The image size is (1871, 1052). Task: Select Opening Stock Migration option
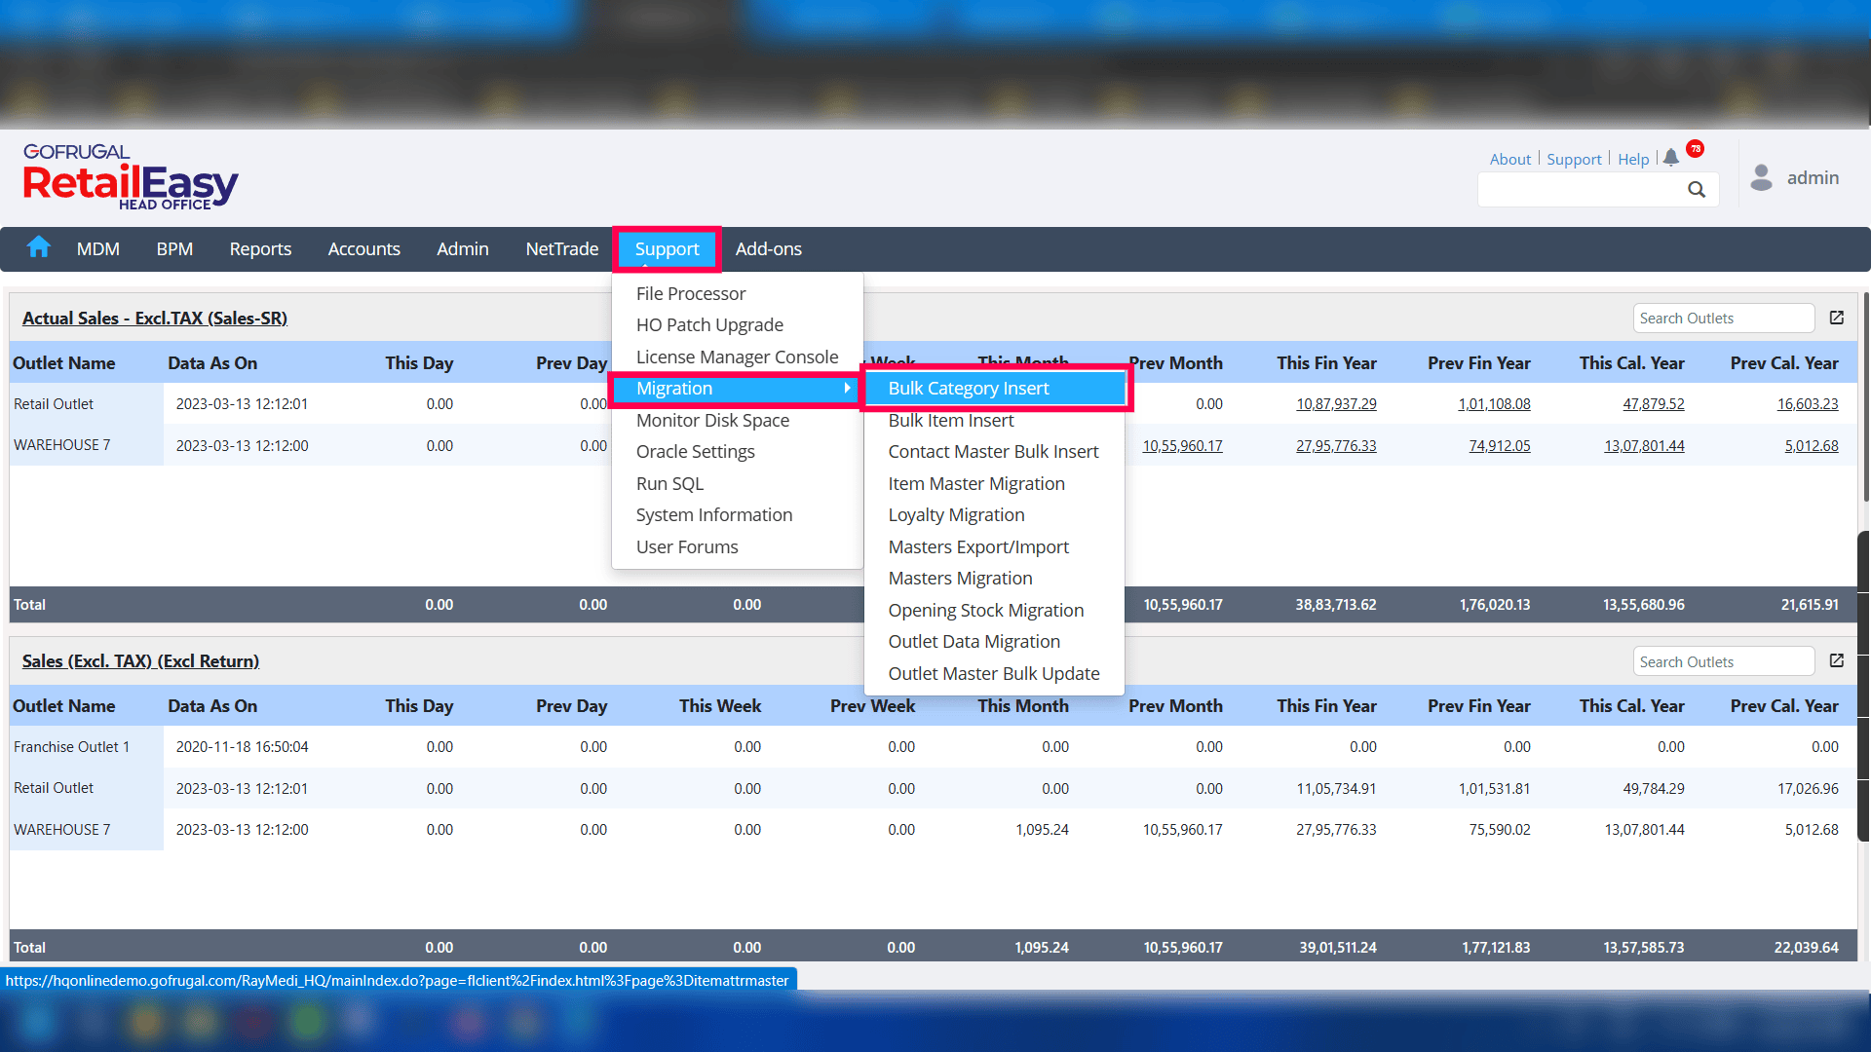[x=985, y=610]
